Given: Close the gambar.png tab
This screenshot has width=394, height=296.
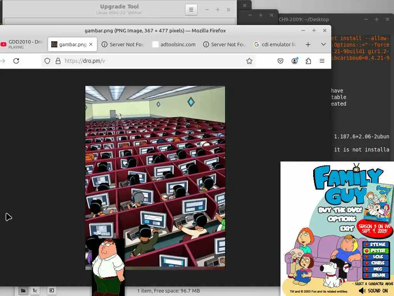Looking at the screenshot, I should pos(91,44).
